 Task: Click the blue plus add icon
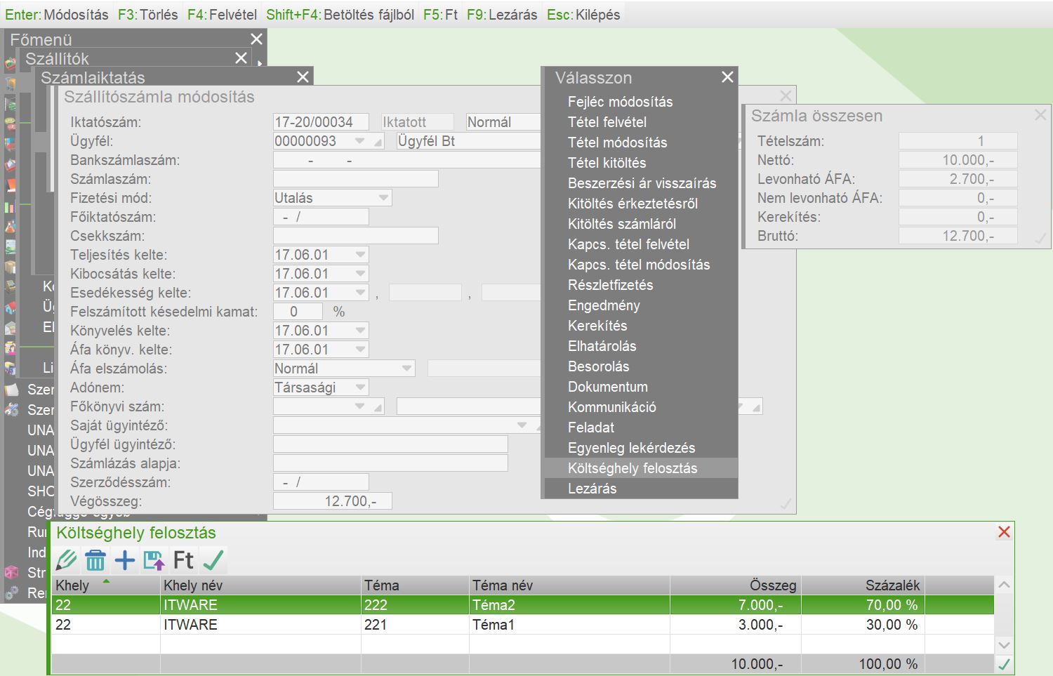pyautogui.click(x=125, y=560)
